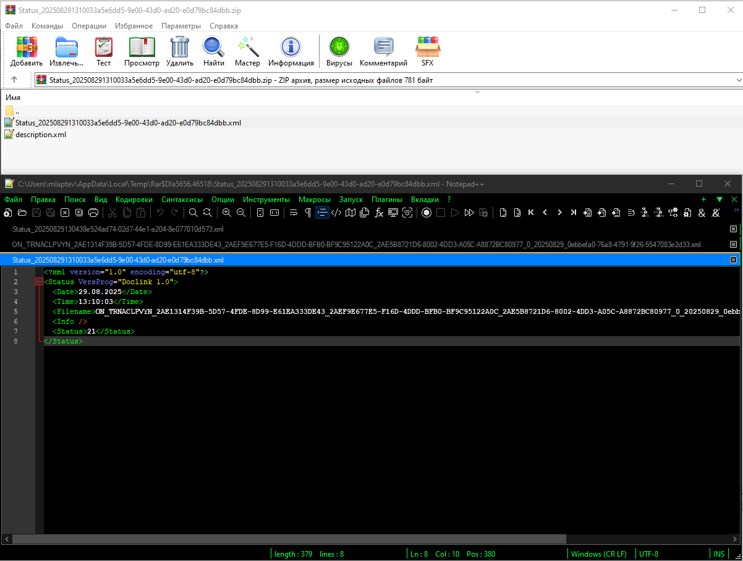Open WinRAR Избранное menu
This screenshot has height=561, width=743.
pyautogui.click(x=134, y=26)
